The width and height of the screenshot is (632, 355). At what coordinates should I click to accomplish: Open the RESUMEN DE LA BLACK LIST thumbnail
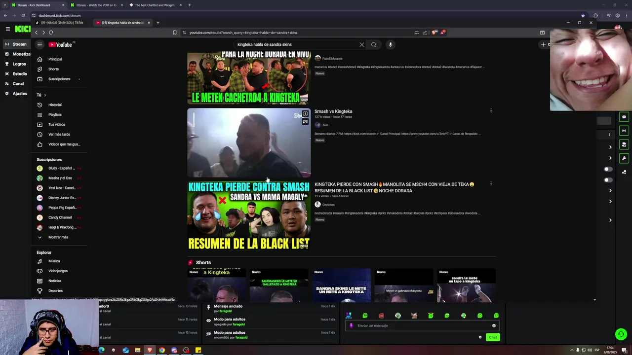coord(249,215)
